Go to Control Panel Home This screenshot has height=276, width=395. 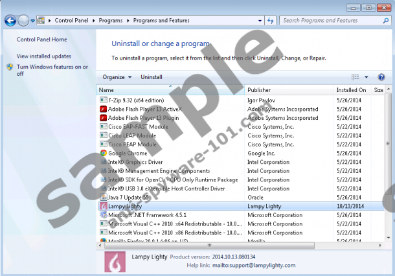click(x=42, y=40)
